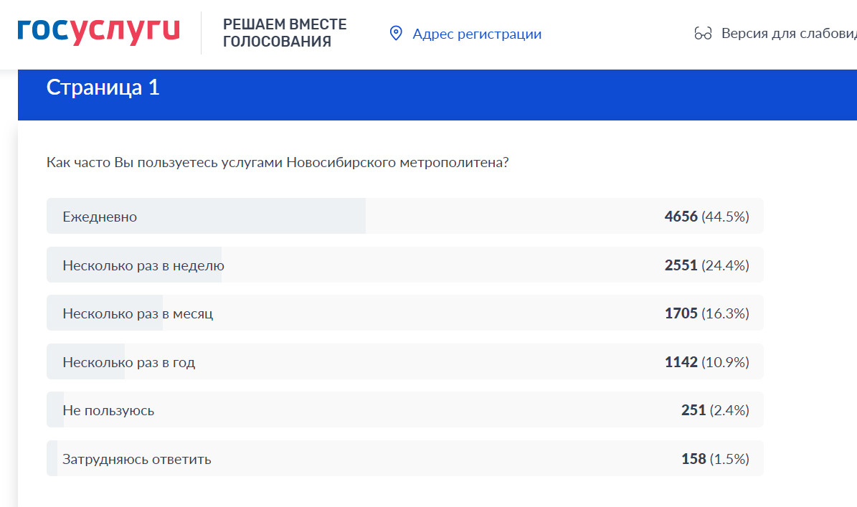The height and width of the screenshot is (507, 857).
Task: Click the location pin icon
Action: pyautogui.click(x=396, y=33)
